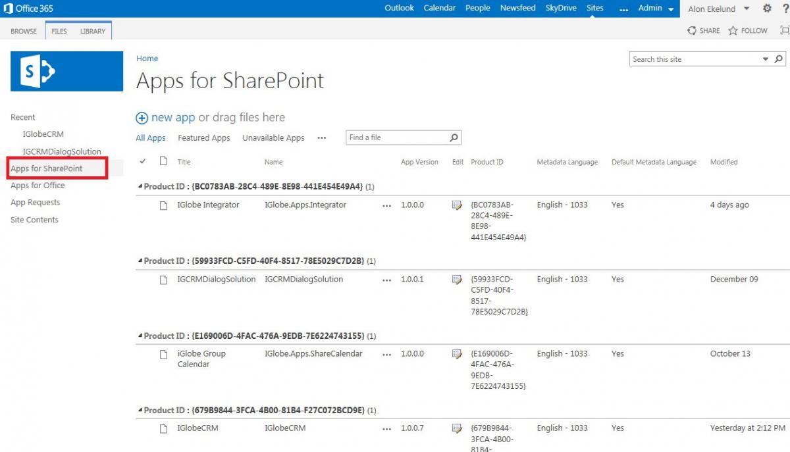Open Newsfeed in top navigation
The image size is (790, 452).
coord(518,8)
